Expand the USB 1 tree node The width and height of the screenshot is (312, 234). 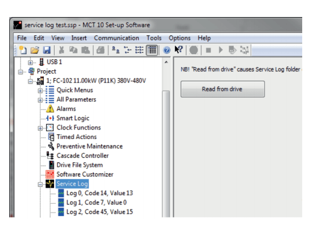pos(30,62)
